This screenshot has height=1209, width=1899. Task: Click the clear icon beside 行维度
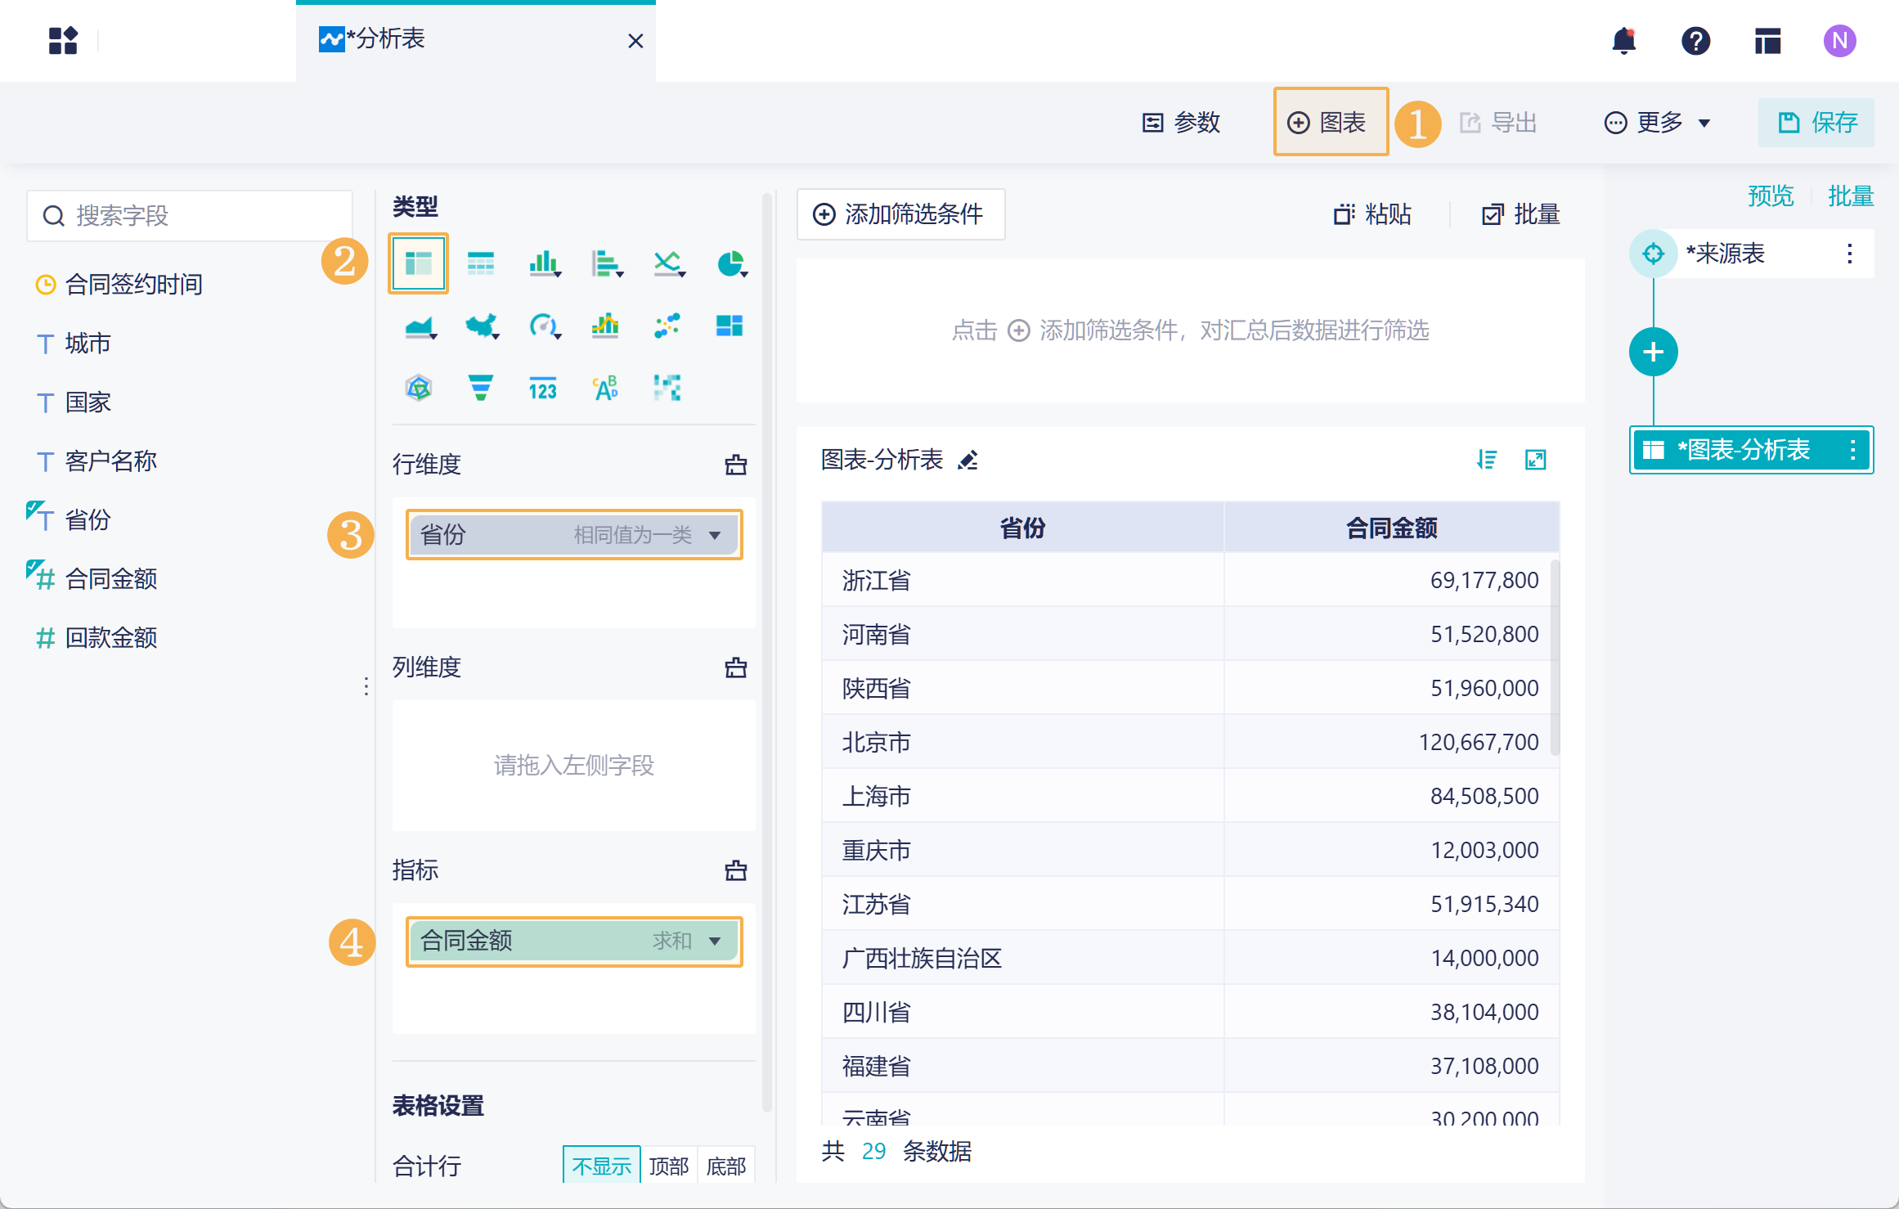(x=735, y=465)
